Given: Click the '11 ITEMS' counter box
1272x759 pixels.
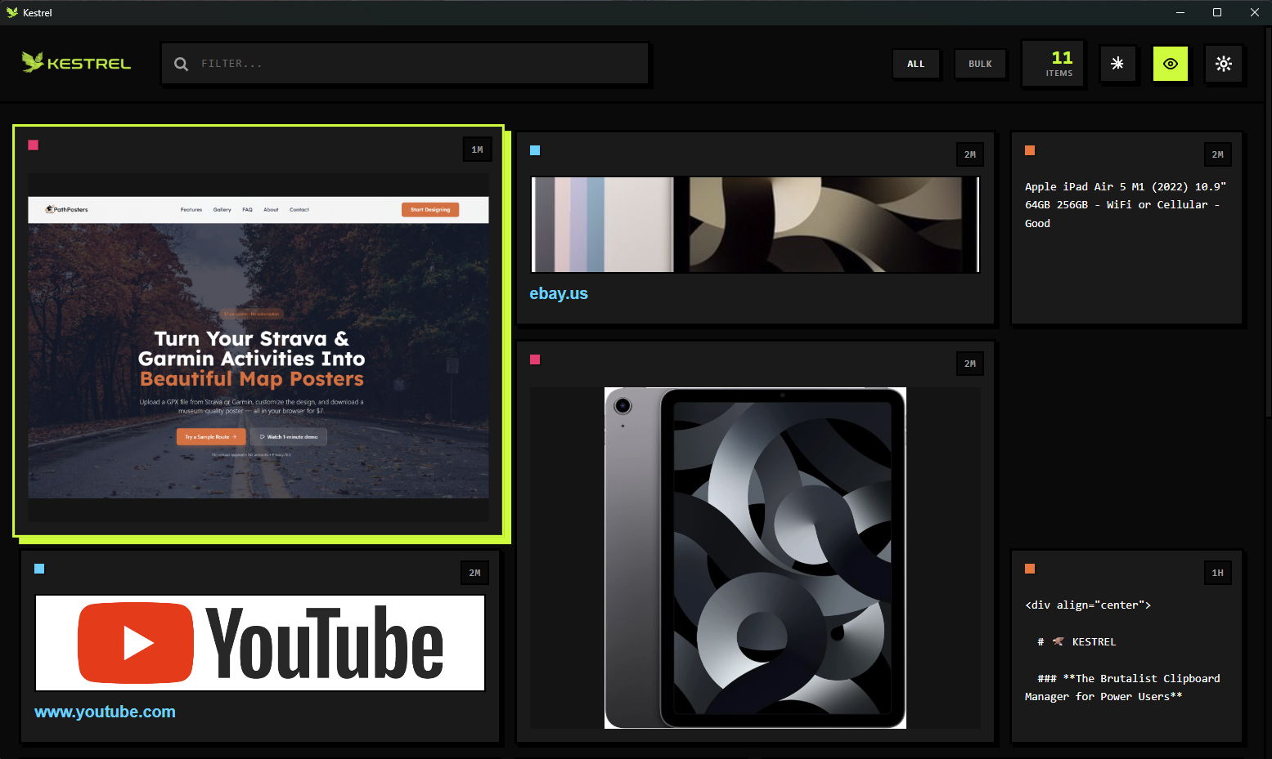Looking at the screenshot, I should tap(1053, 63).
